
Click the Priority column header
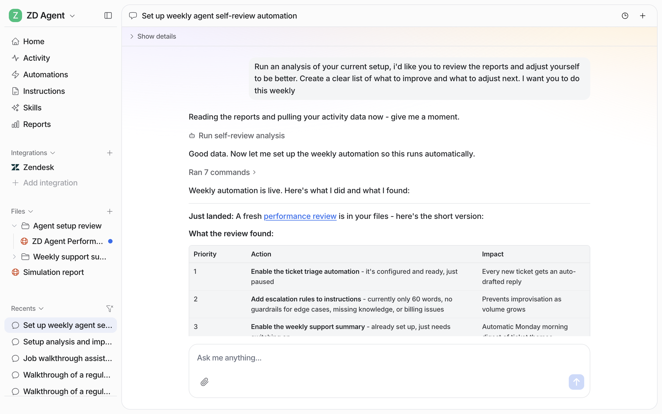point(205,254)
